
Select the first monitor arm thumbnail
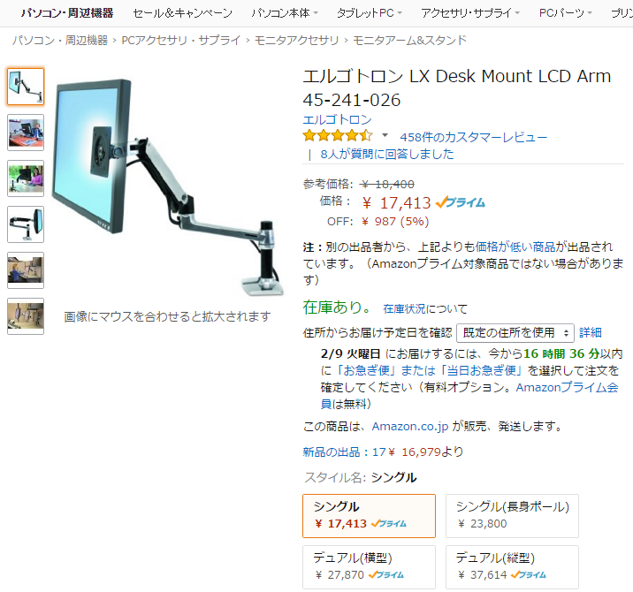[26, 87]
